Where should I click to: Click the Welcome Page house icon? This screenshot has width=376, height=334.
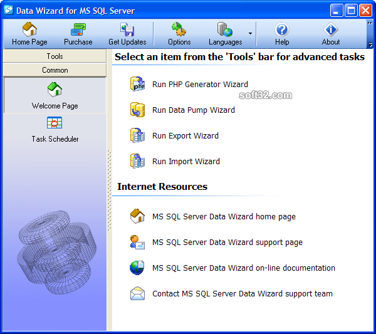pyautogui.click(x=55, y=89)
